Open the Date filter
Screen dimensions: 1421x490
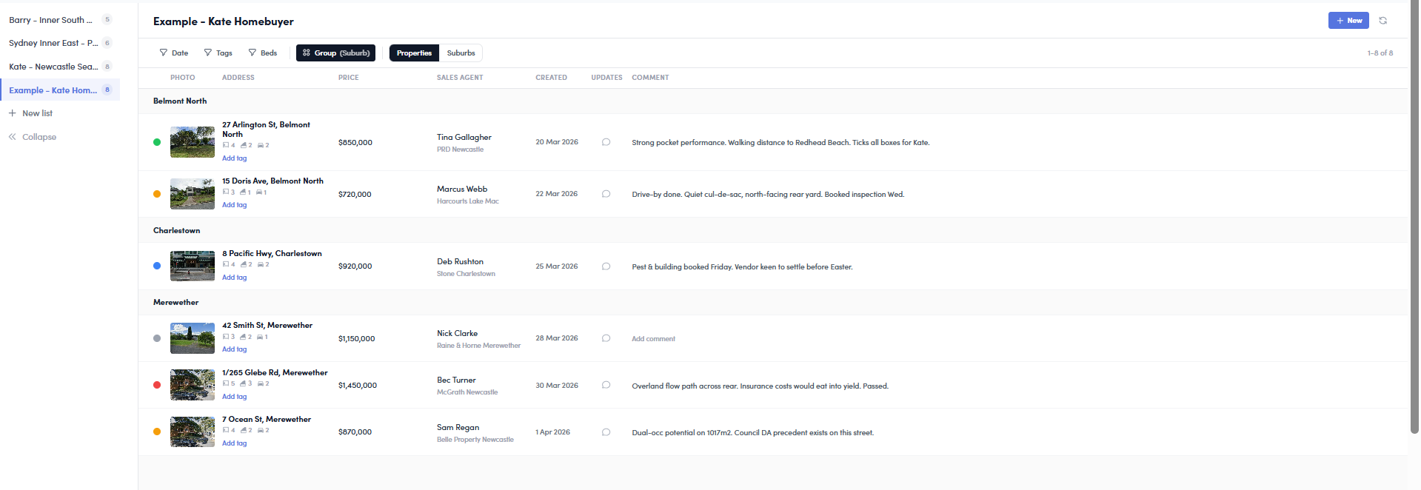coord(174,53)
